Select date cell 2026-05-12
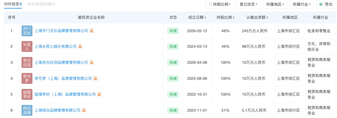Screen dimensions: 337x118 [197, 31]
